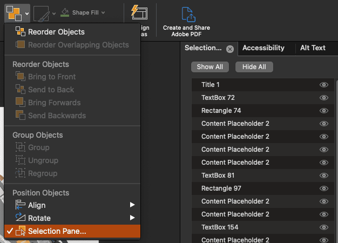
Task: Click the green Shape Fill color bar
Action: (x=65, y=16)
